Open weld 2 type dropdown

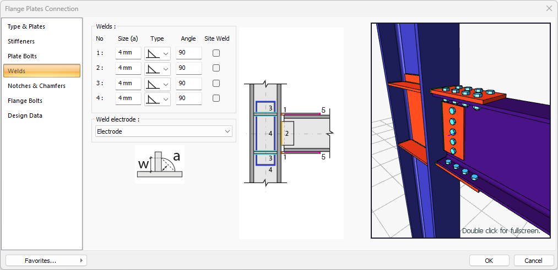[158, 68]
